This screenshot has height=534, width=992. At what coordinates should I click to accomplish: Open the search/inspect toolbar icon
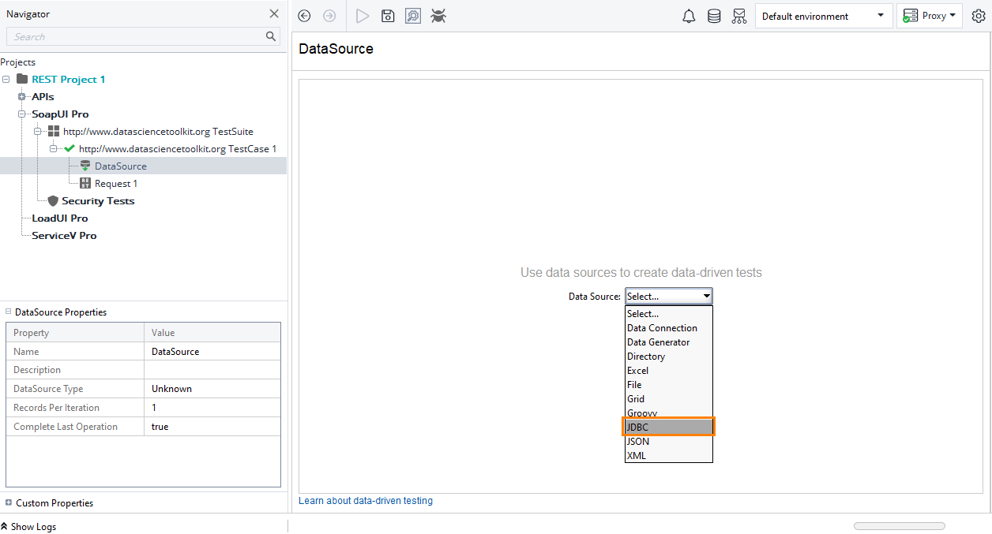pos(413,16)
